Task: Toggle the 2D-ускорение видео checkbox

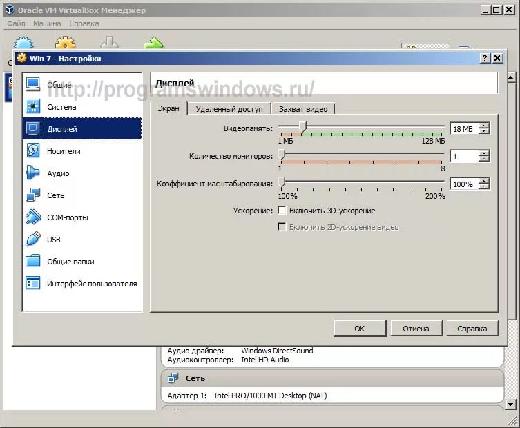Action: (282, 227)
